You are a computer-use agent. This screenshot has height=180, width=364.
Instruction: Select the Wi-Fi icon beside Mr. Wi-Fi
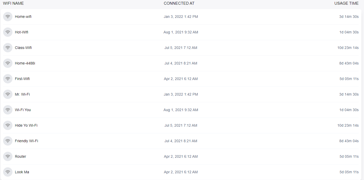coord(8,94)
